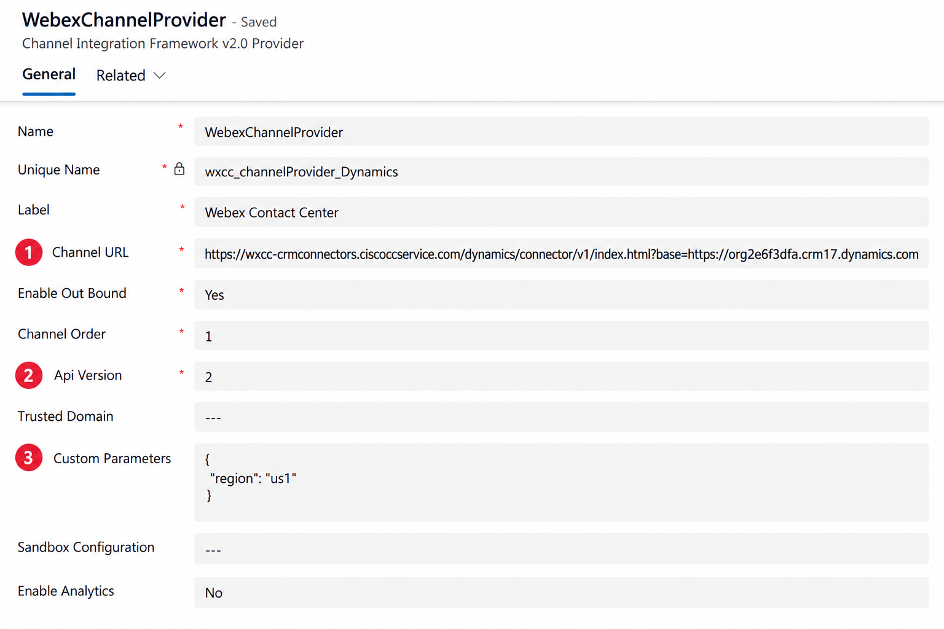Open the General tab

point(49,74)
